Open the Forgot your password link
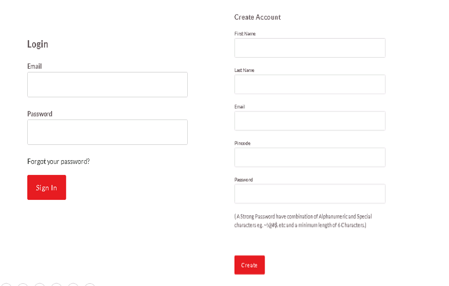Image resolution: width=449 pixels, height=286 pixels. click(58, 162)
